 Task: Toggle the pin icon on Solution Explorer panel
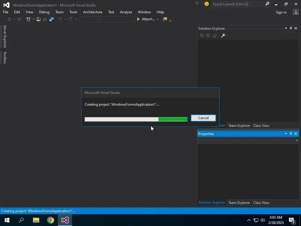click(x=291, y=28)
